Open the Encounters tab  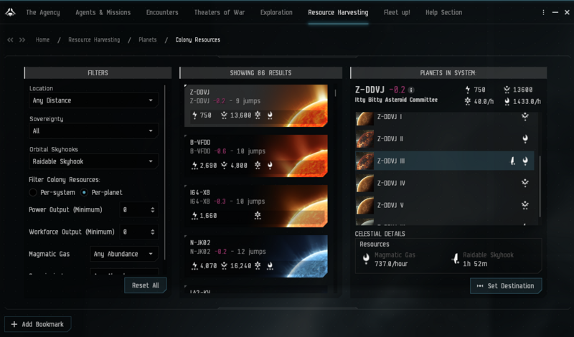[x=162, y=12]
